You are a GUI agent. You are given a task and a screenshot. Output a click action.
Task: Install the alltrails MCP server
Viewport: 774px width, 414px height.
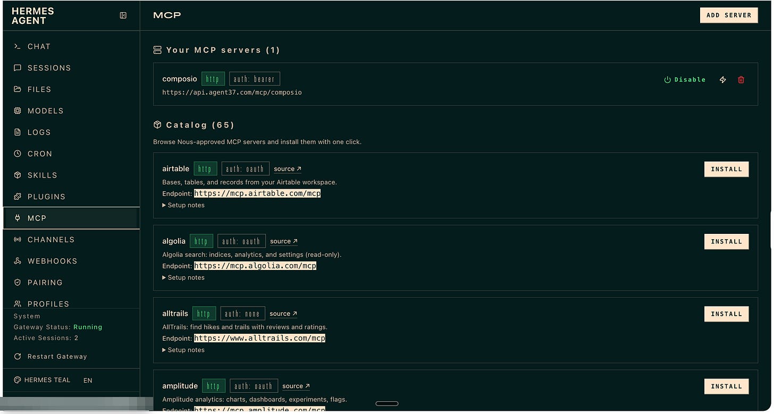point(726,314)
